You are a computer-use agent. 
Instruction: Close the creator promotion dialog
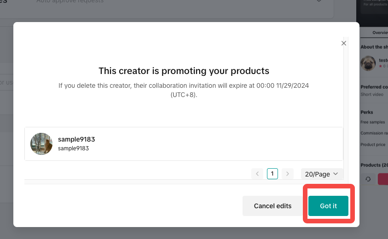pyautogui.click(x=343, y=43)
